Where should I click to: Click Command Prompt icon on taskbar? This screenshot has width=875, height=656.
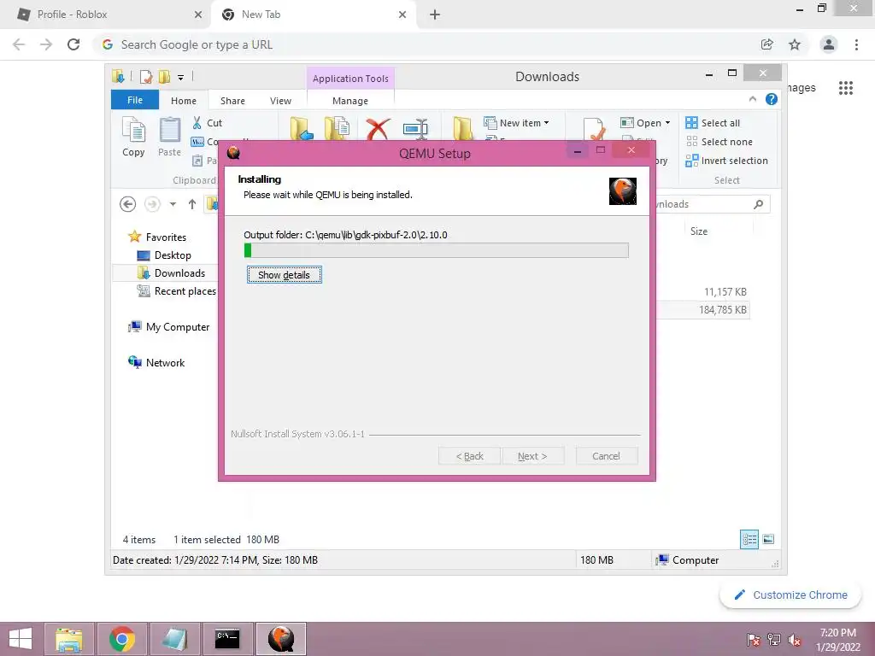227,639
